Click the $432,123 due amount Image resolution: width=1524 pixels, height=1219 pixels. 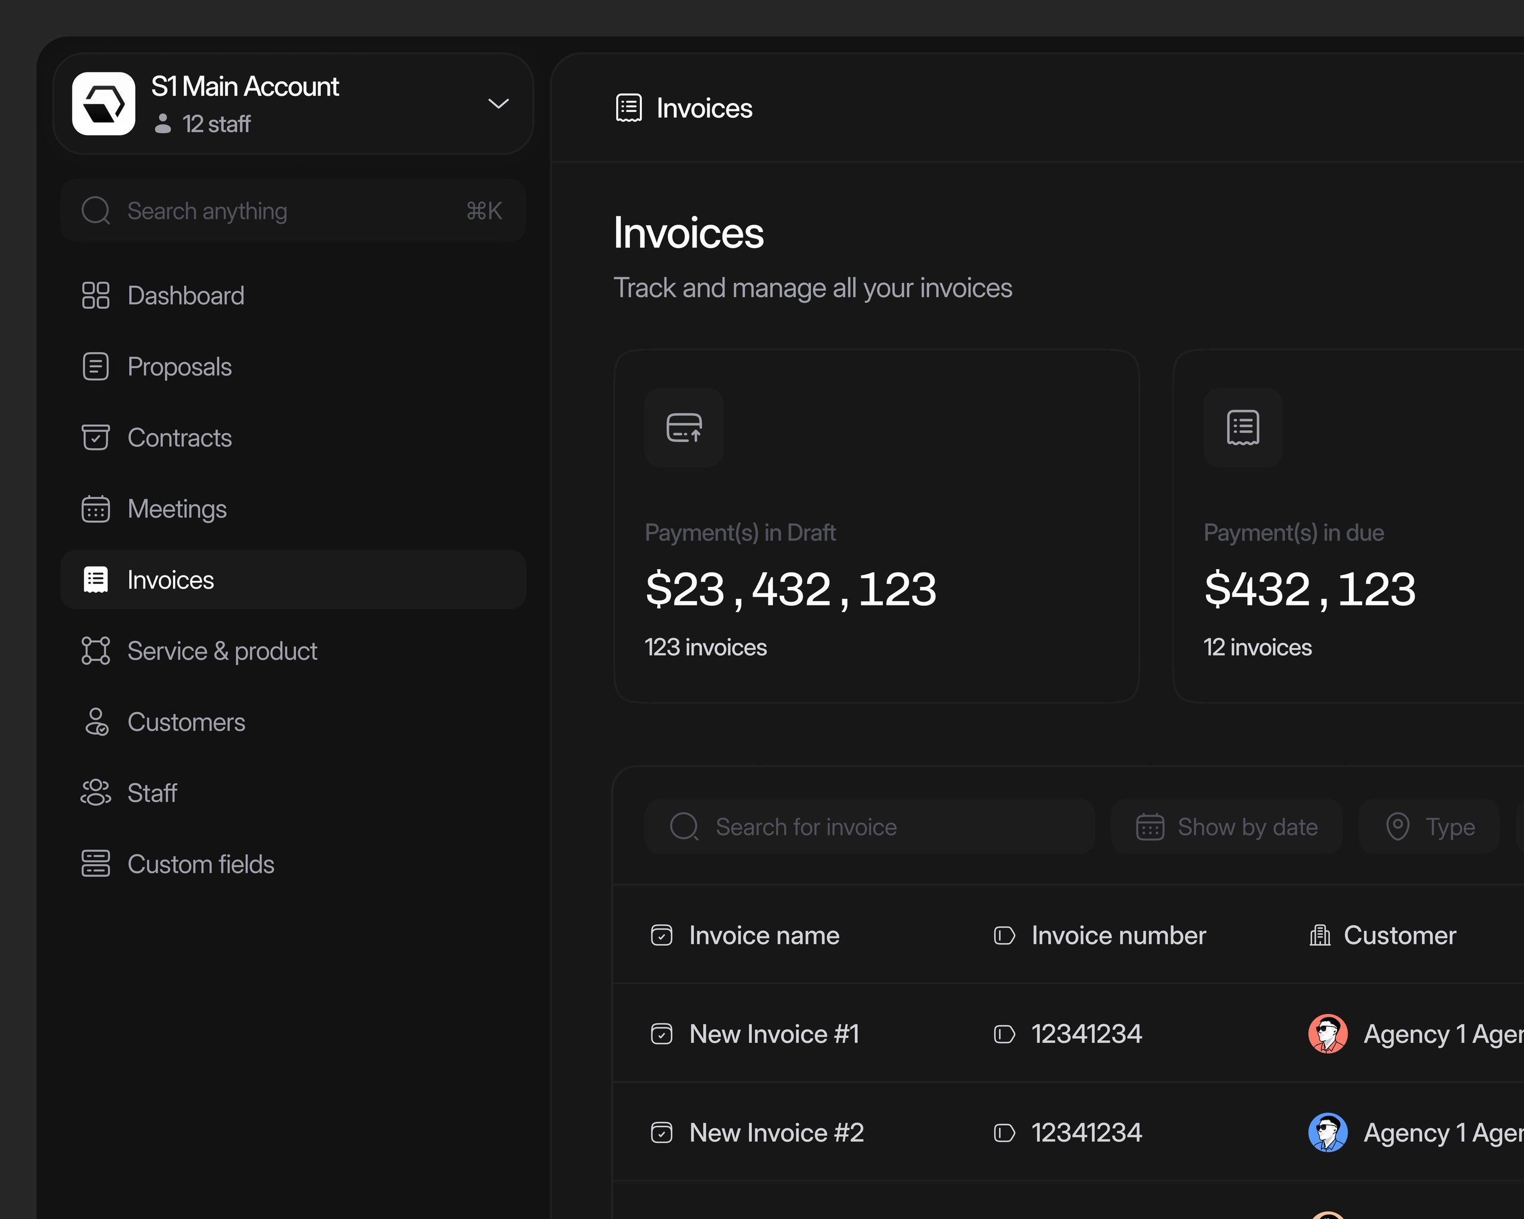[1310, 589]
